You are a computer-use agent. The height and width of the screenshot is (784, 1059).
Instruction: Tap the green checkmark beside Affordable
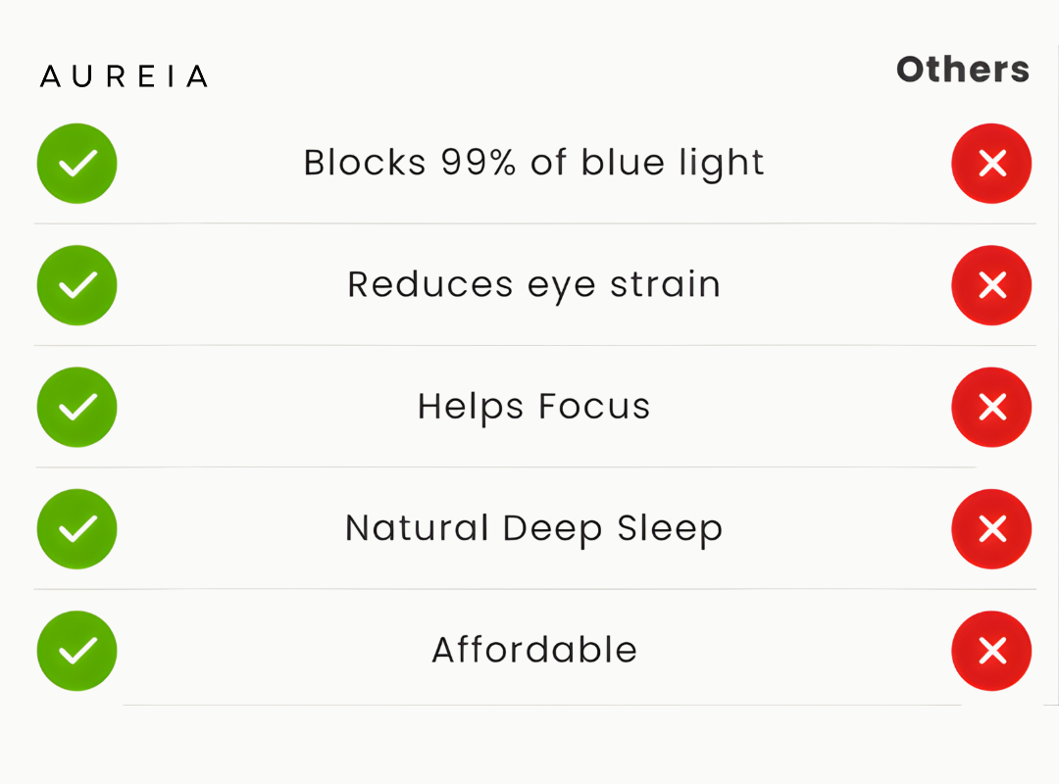76,651
